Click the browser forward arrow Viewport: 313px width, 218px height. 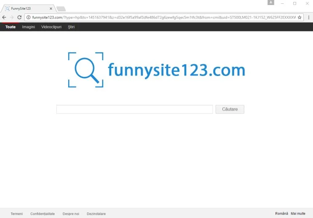point(12,17)
